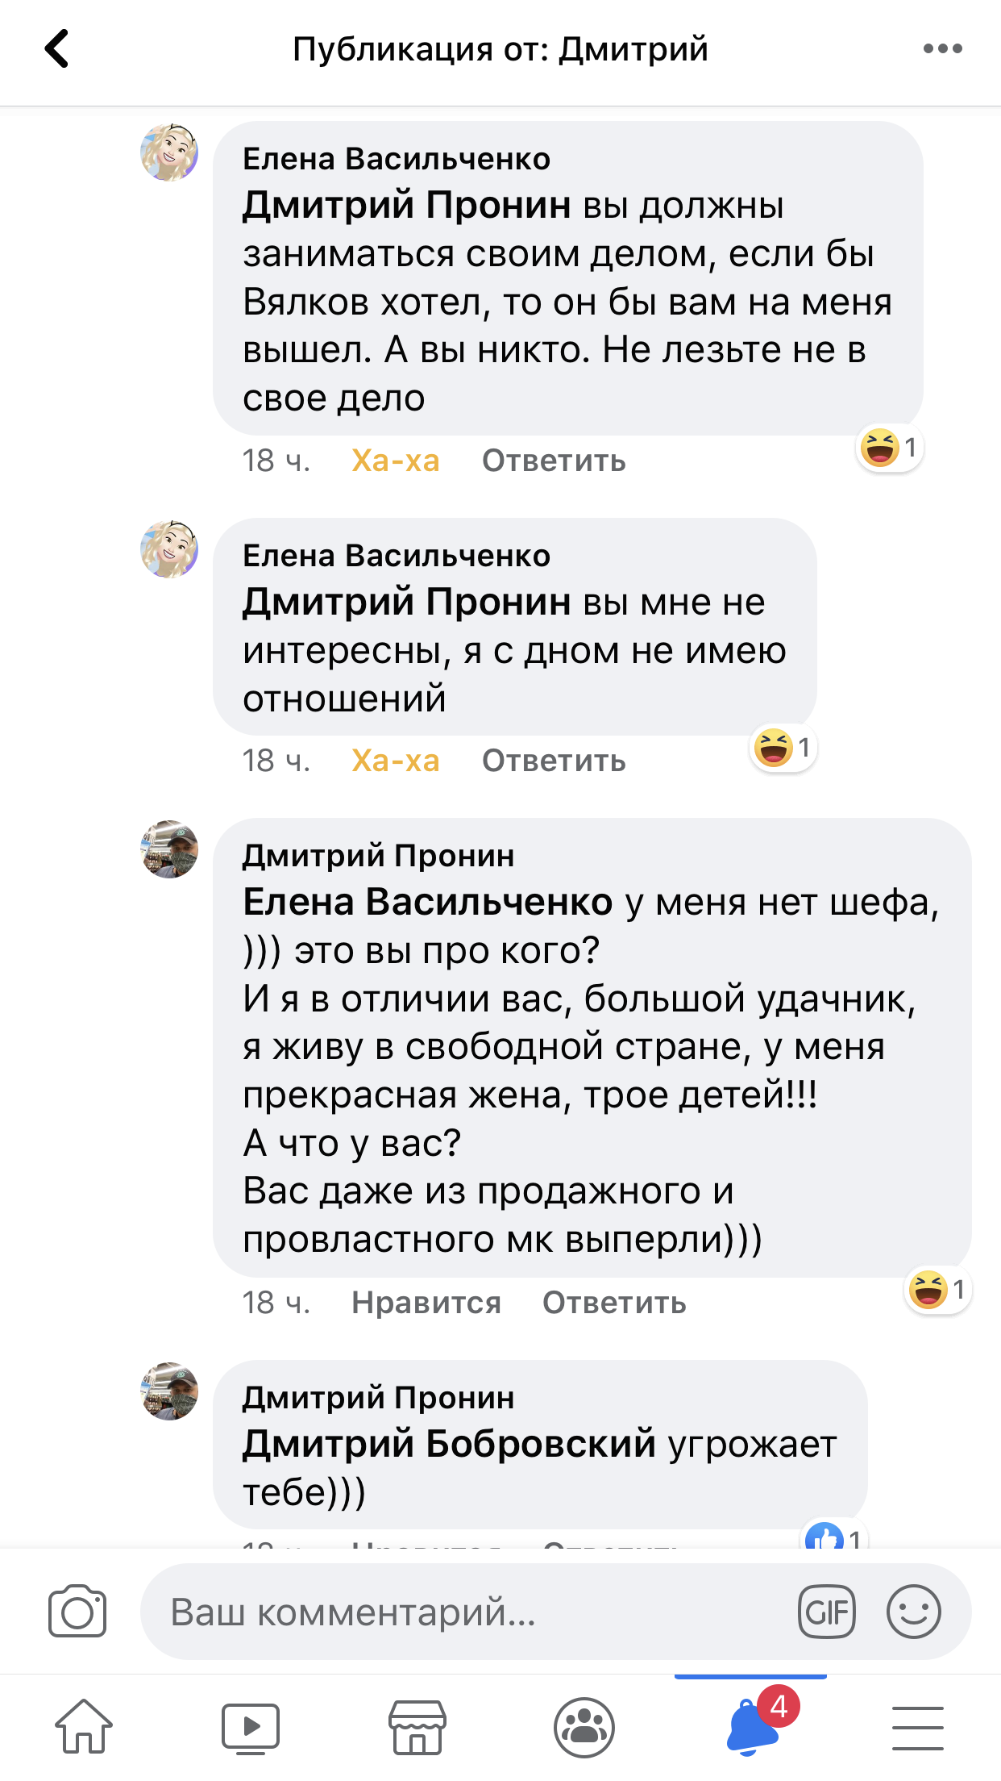Open the Groups icon in bottom bar

tap(584, 1727)
